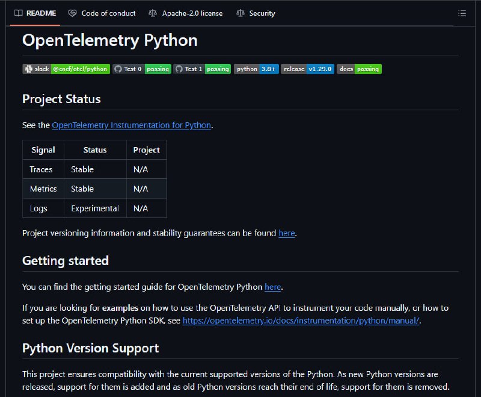Open the Code of conduct tab

pyautogui.click(x=102, y=13)
